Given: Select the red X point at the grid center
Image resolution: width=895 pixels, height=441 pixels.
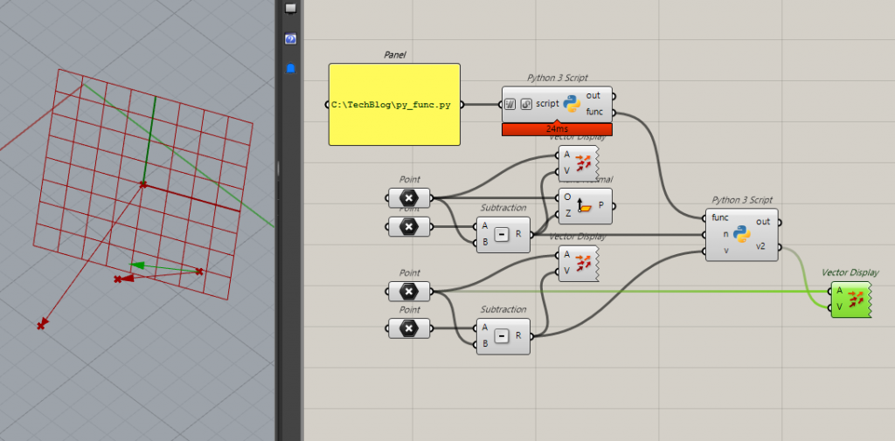Looking at the screenshot, I should (143, 184).
